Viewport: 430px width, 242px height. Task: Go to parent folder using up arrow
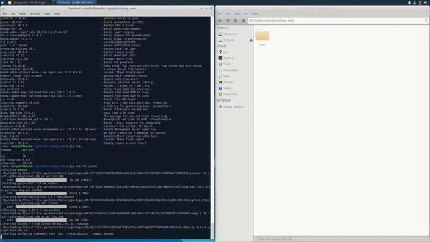(x=236, y=21)
